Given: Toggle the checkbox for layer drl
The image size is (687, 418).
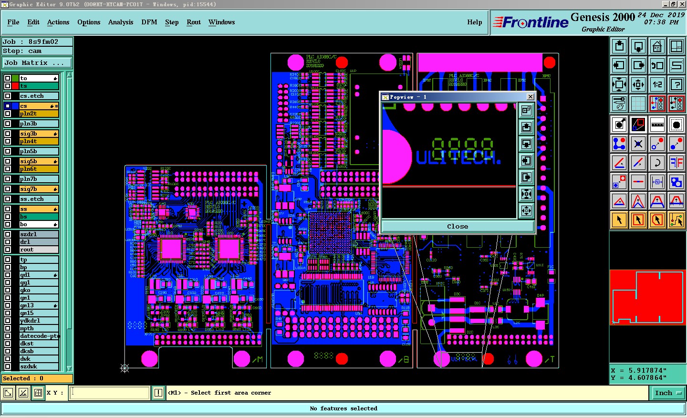Looking at the screenshot, I should (x=8, y=242).
